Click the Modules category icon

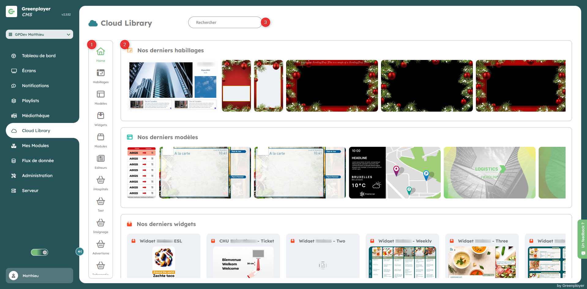click(101, 137)
